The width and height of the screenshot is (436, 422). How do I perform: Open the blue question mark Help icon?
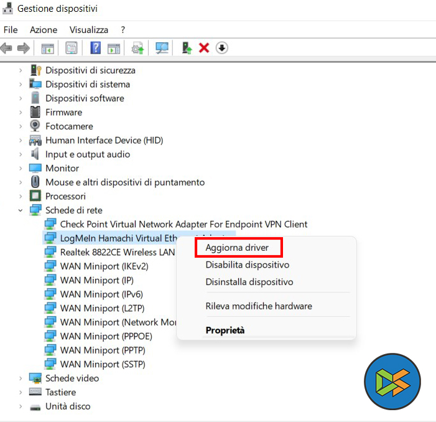click(x=95, y=48)
